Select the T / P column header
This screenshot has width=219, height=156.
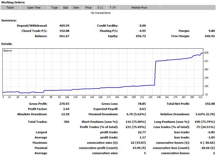point(113,8)
